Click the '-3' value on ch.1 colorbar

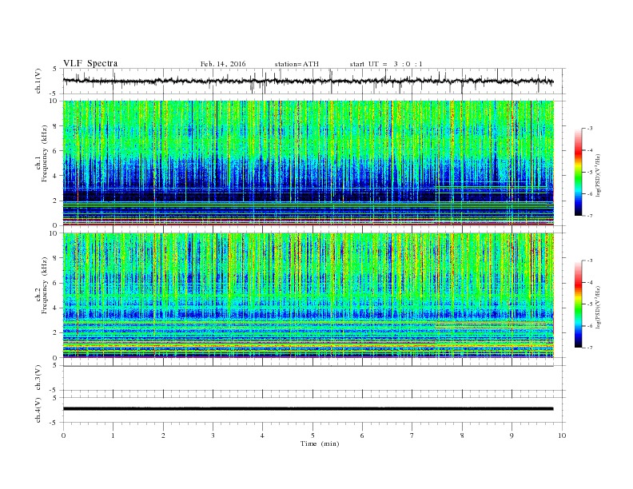tap(590, 129)
